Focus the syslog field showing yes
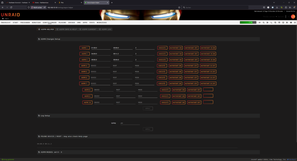 pyautogui.click(x=130, y=123)
